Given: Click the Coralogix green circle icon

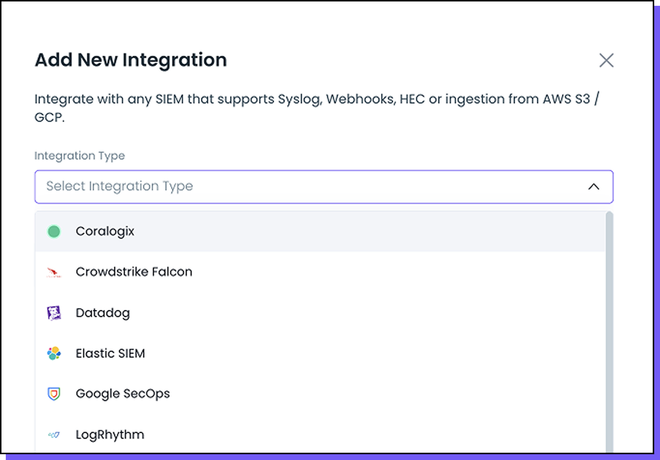Looking at the screenshot, I should [54, 231].
